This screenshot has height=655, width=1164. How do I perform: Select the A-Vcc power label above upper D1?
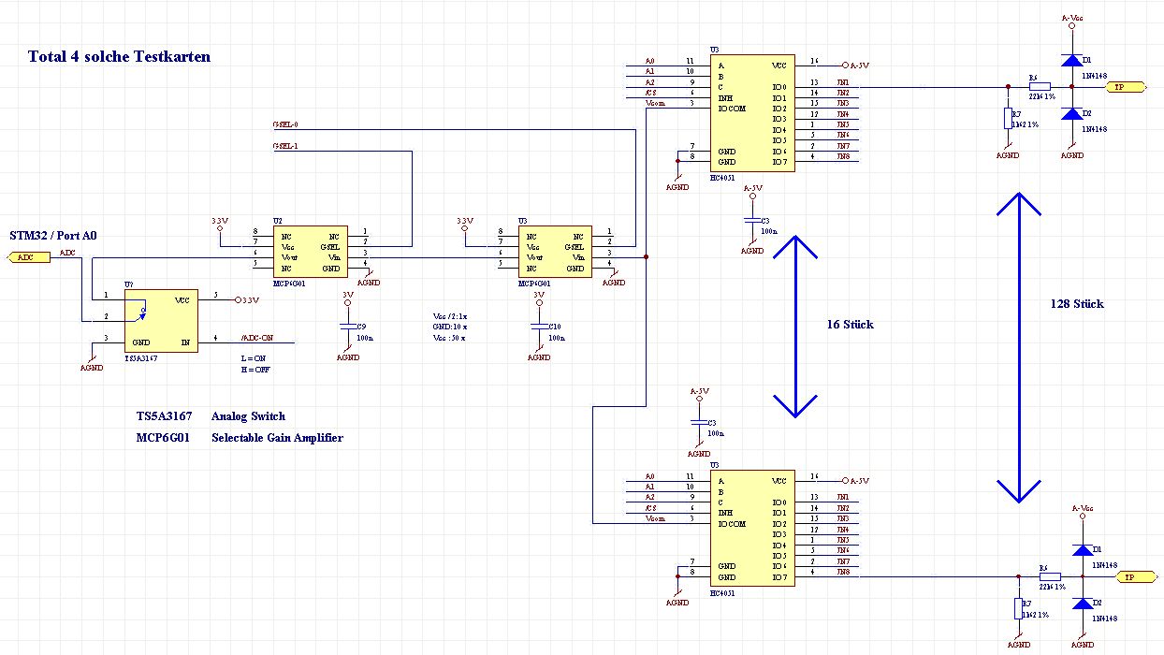pos(1072,18)
